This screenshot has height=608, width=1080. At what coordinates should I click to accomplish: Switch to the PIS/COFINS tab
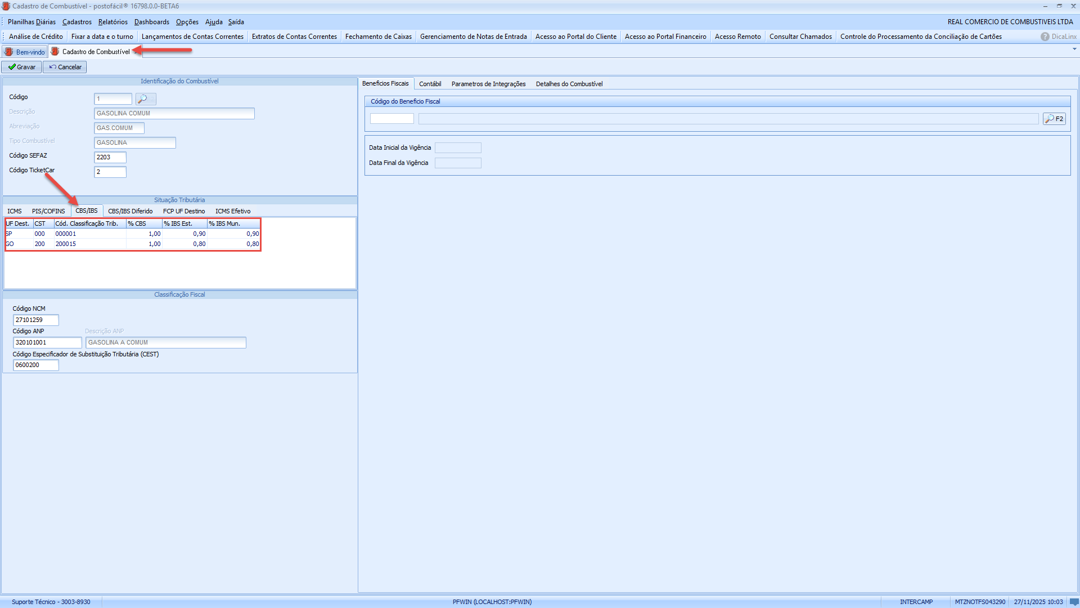(x=48, y=211)
